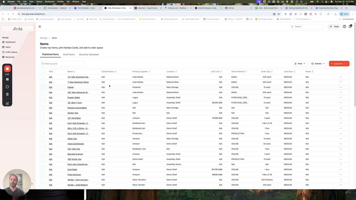Tick the Plasma Consumables row checkbox
The height and width of the screenshot is (200, 356).
[x=43, y=108]
